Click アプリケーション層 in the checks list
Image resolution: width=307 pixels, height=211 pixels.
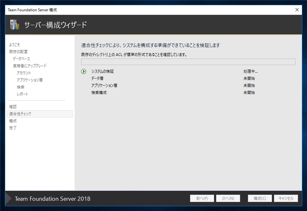tap(104, 85)
